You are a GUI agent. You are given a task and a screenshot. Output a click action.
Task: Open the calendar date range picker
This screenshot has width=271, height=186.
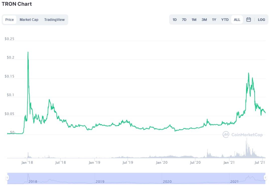click(x=248, y=20)
